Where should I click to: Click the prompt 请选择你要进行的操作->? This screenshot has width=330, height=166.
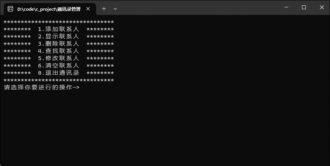(x=41, y=87)
